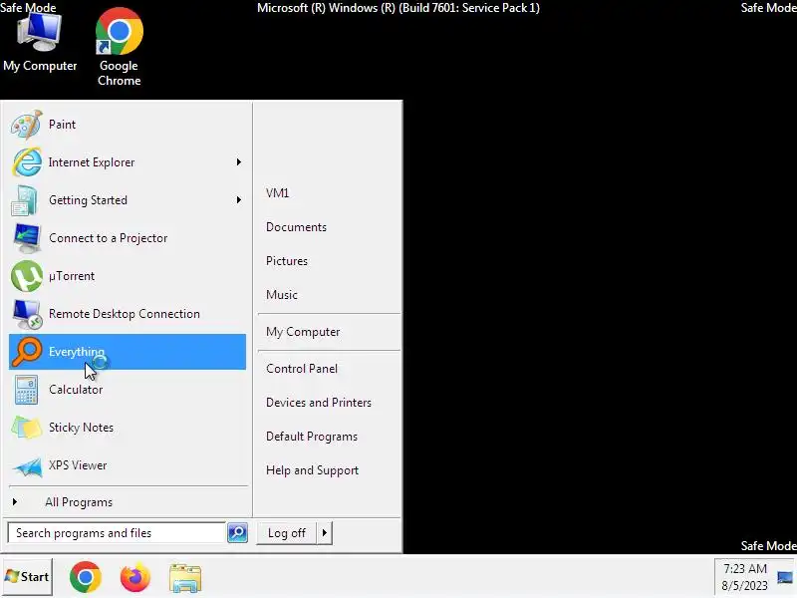Image resolution: width=797 pixels, height=598 pixels.
Task: Open Devices and Printers
Action: click(x=319, y=403)
